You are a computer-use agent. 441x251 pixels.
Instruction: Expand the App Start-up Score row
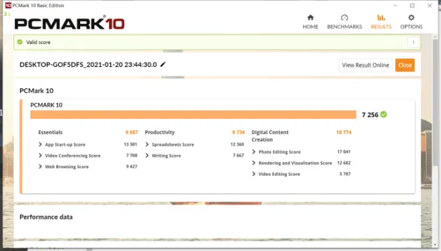pyautogui.click(x=40, y=144)
